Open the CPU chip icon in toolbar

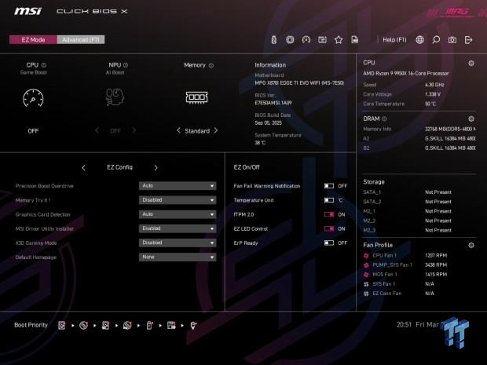pos(290,40)
